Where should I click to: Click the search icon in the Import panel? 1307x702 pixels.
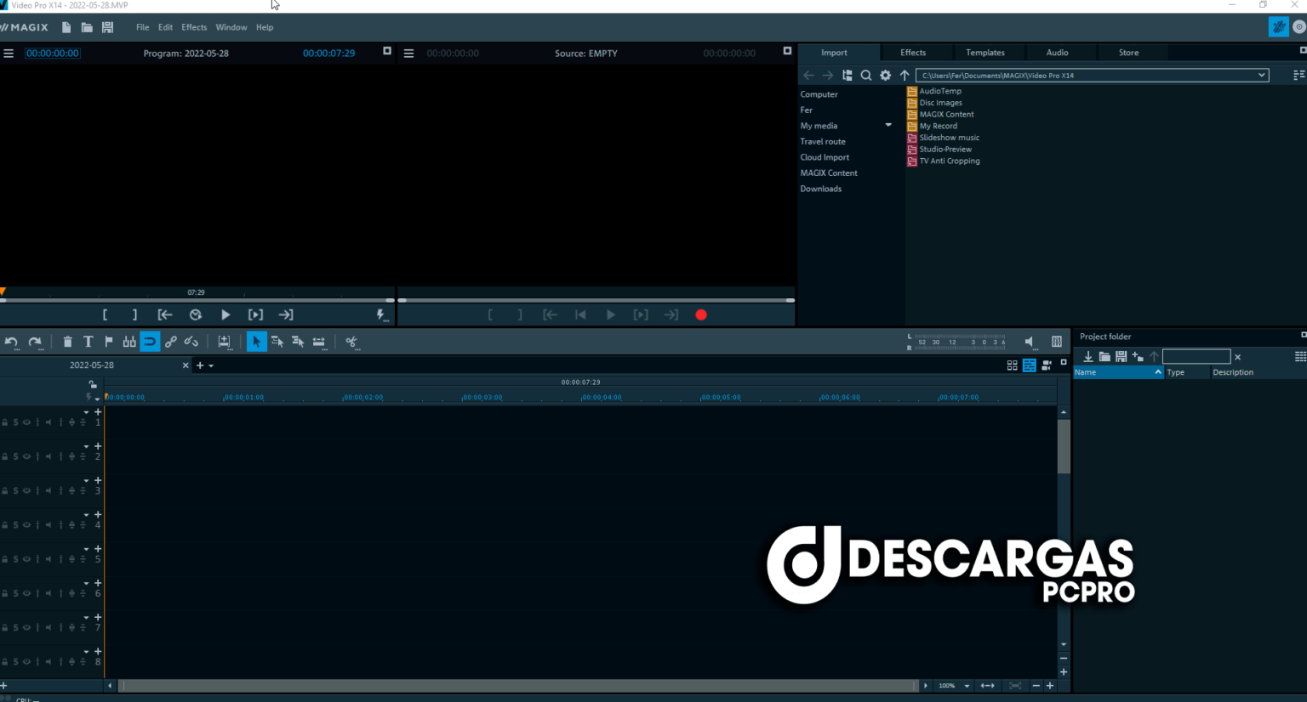tap(866, 75)
